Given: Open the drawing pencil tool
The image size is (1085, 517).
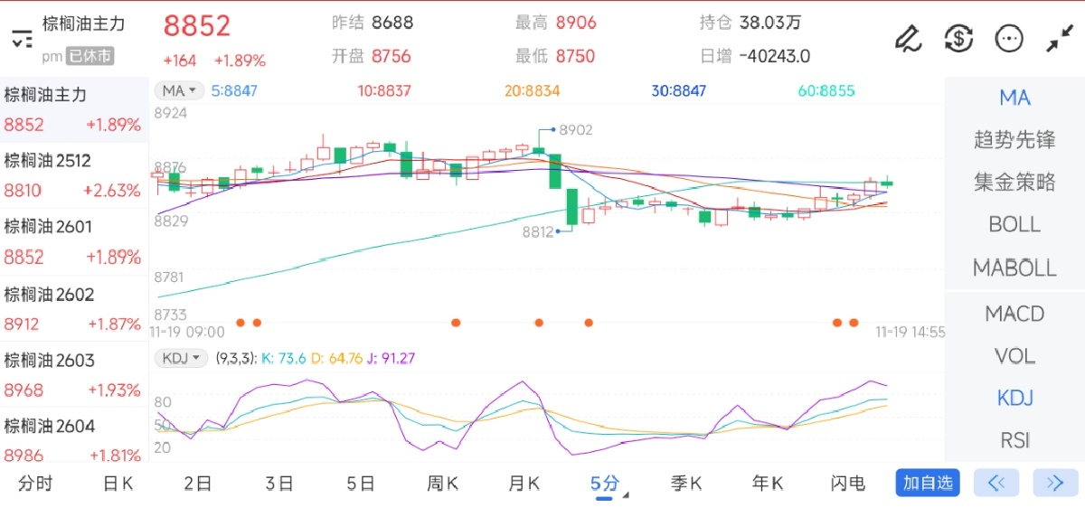Looking at the screenshot, I should coord(907,38).
